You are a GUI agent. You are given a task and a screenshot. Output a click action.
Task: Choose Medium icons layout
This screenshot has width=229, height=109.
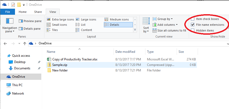tap(116, 19)
